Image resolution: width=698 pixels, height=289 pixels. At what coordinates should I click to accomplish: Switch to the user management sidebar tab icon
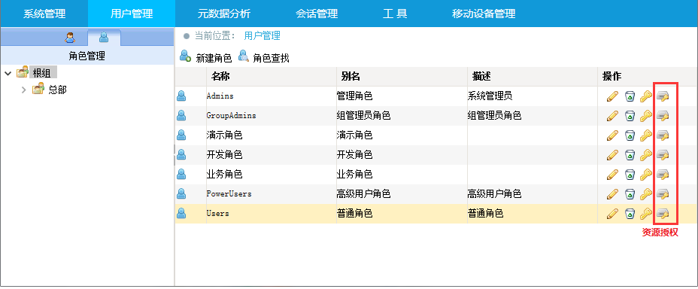point(70,38)
